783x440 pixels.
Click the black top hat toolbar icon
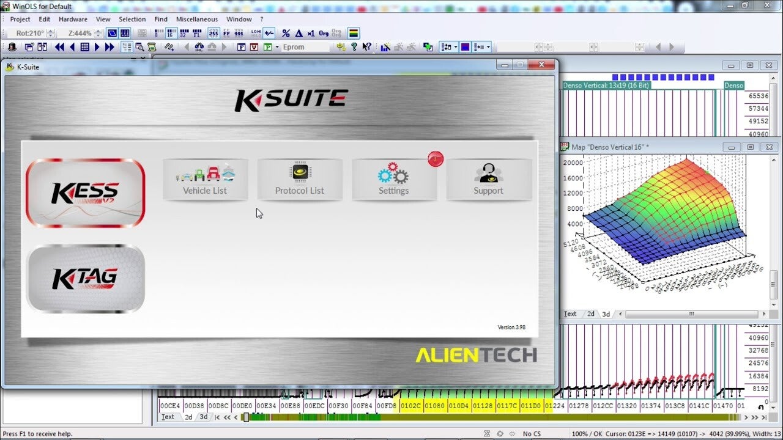[x=12, y=47]
